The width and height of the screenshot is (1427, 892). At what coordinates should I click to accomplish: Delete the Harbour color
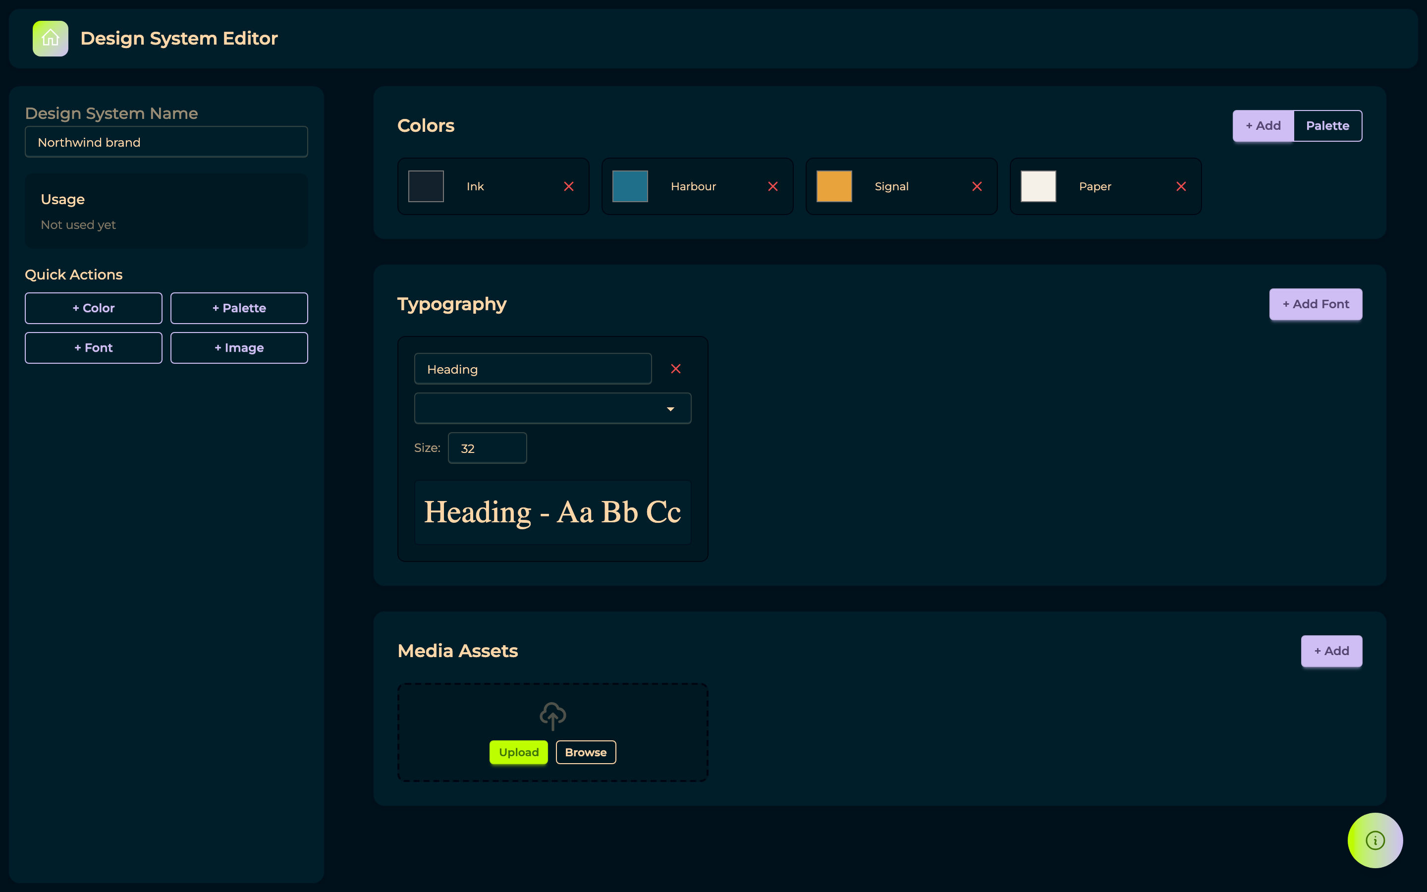[772, 186]
